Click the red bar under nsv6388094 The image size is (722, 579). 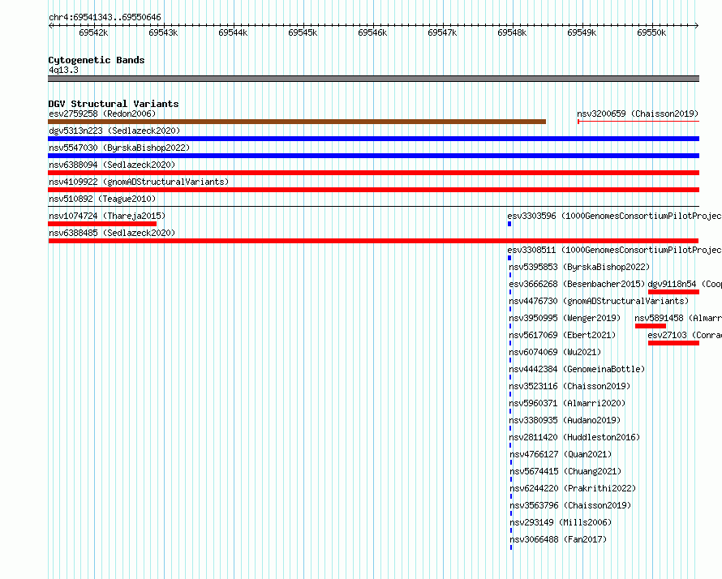point(373,173)
